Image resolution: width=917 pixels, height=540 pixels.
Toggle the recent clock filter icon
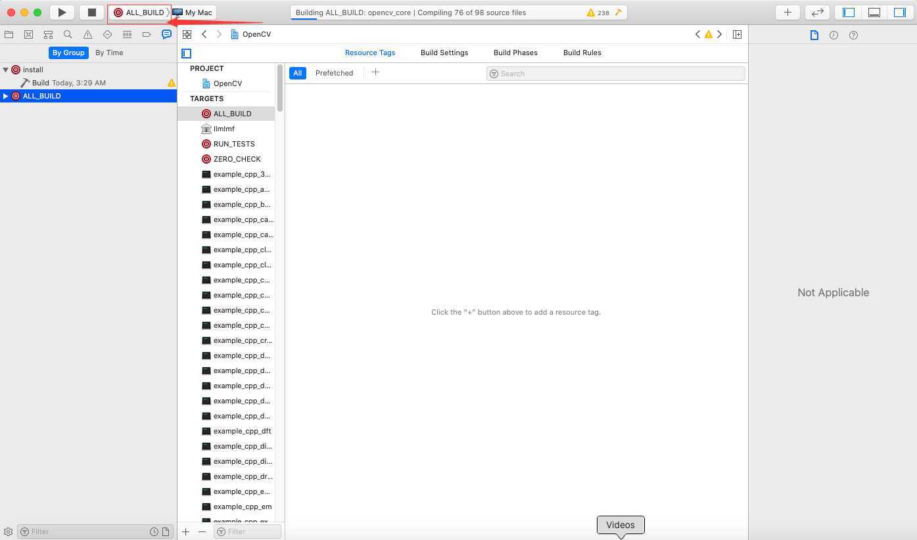(x=154, y=531)
